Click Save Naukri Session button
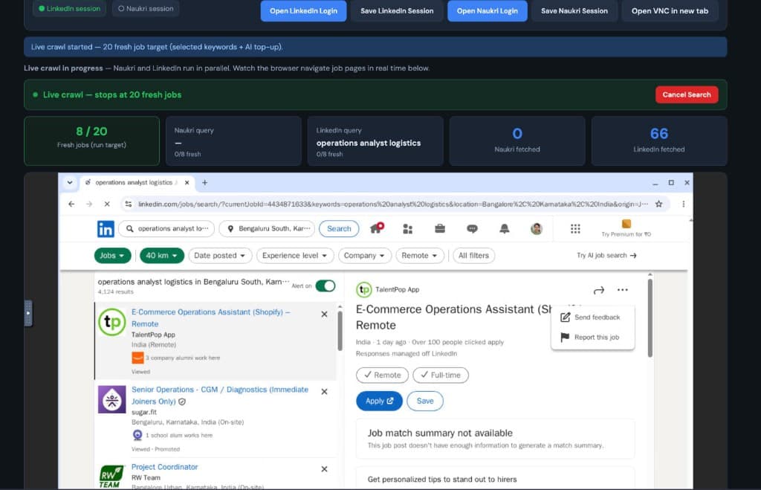 coord(574,10)
